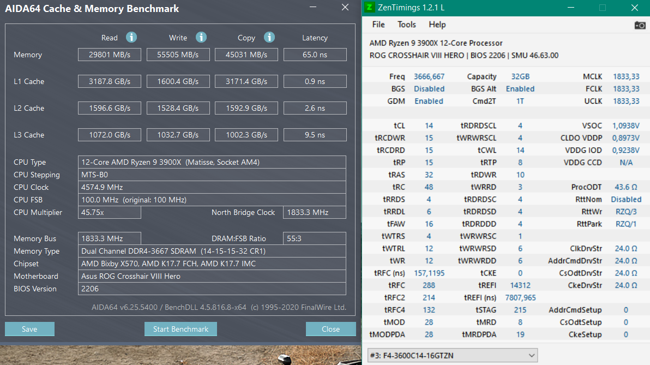Click the Read info icon in AIDA64
Screen dimensions: 650x365
(x=131, y=37)
